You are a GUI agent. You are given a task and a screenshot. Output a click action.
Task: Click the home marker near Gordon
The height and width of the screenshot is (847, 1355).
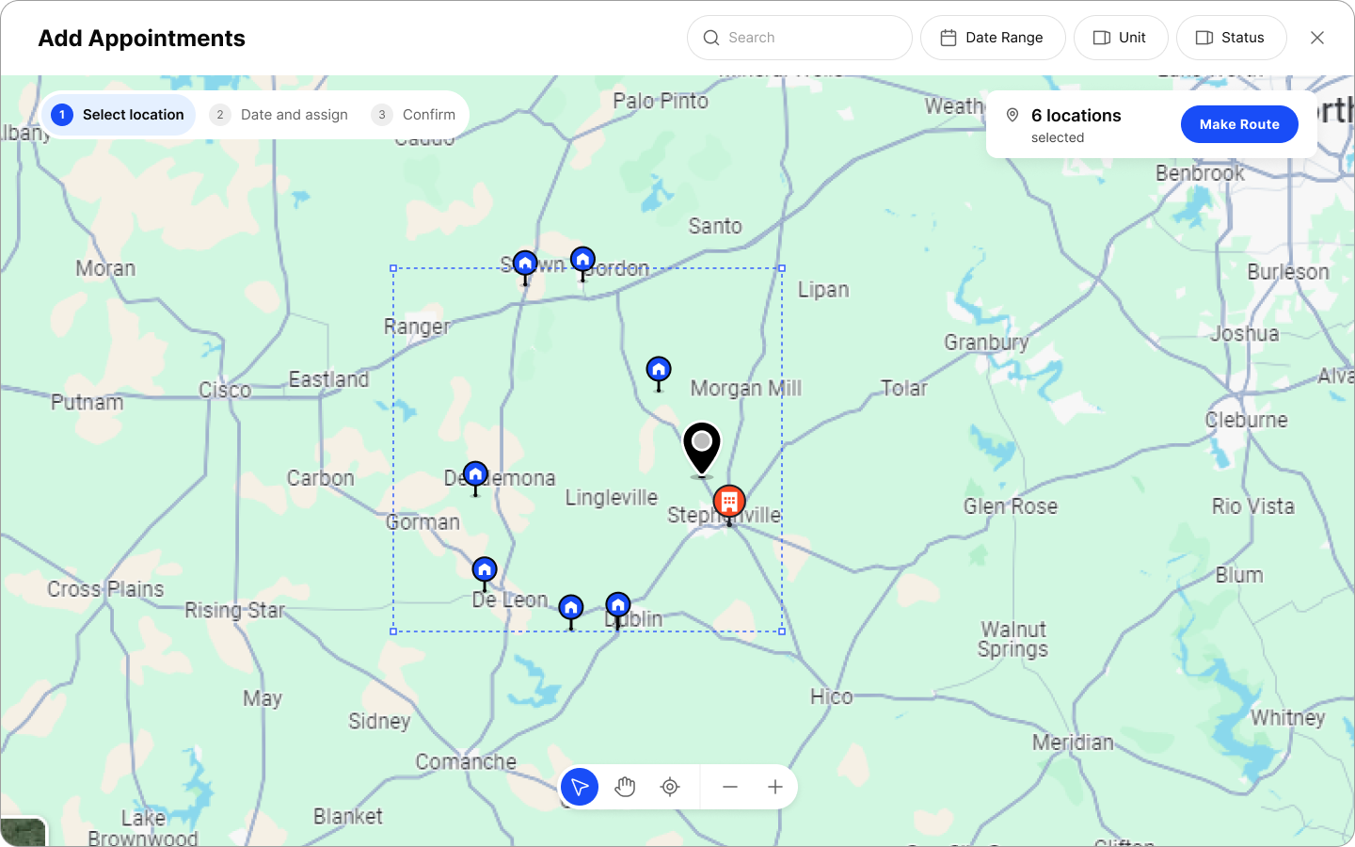click(583, 260)
